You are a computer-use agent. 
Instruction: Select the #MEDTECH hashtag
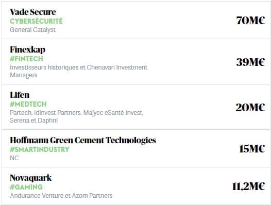pyautogui.click(x=28, y=104)
